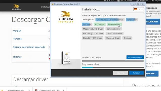The width and height of the screenshot is (161, 91).
Task: Click the Huawei driver chip
Action: click(114, 24)
